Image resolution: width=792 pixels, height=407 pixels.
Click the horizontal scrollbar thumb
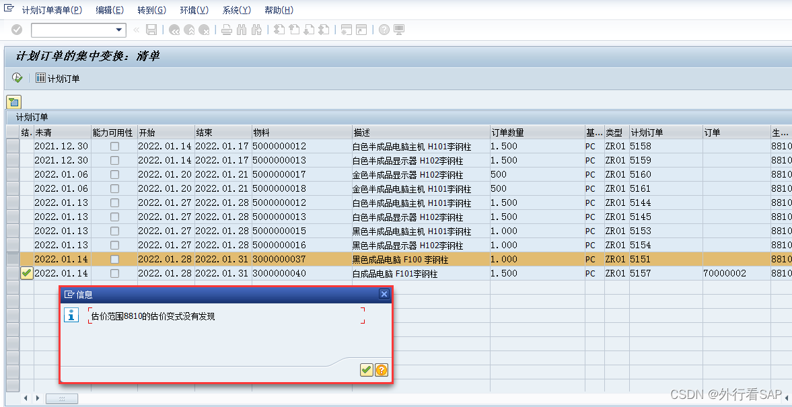[62, 398]
